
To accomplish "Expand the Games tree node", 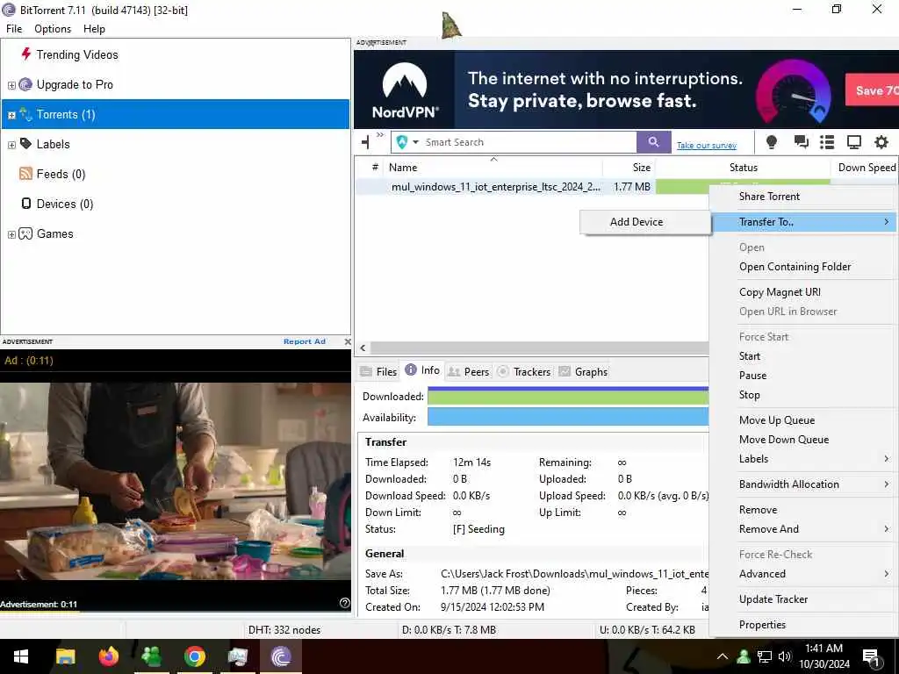I will [11, 234].
